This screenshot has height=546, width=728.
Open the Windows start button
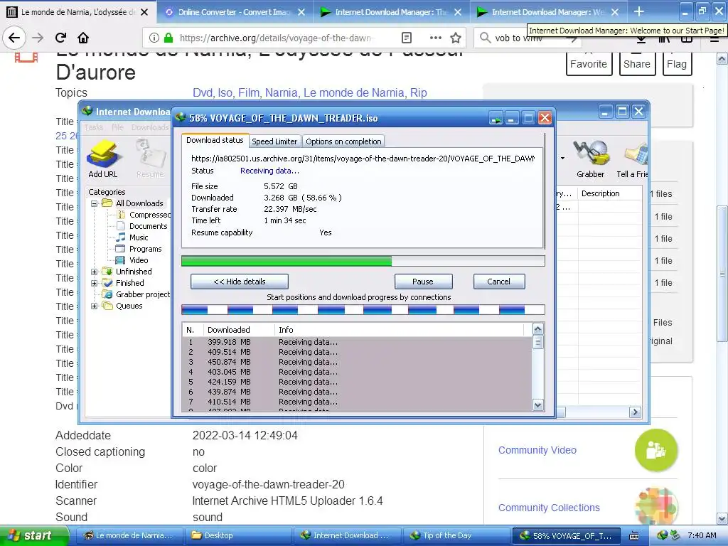click(34, 535)
